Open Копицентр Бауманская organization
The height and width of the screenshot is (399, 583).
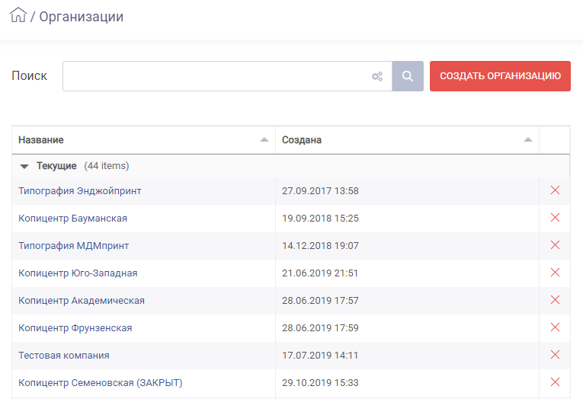[x=73, y=219]
